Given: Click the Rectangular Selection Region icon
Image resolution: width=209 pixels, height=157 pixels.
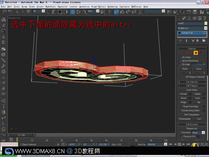Looking at the screenshot, I should click(60, 12).
